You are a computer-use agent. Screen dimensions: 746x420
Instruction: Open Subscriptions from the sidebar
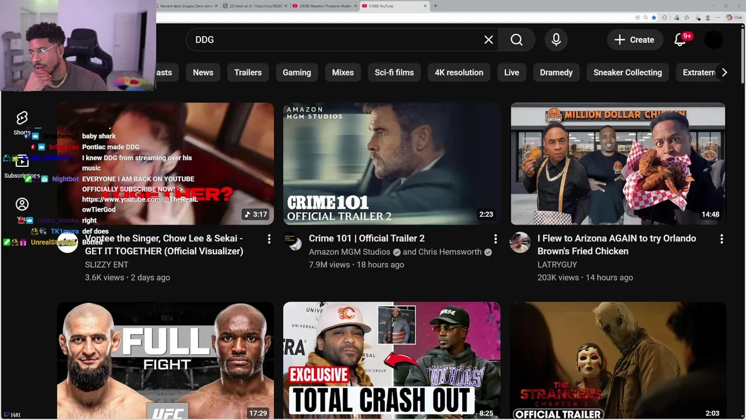[22, 166]
